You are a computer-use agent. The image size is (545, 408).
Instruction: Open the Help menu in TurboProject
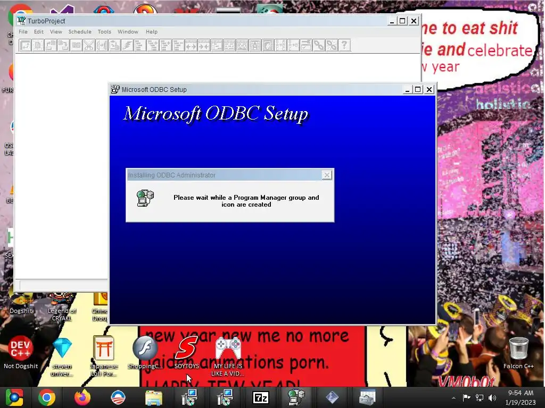[152, 31]
